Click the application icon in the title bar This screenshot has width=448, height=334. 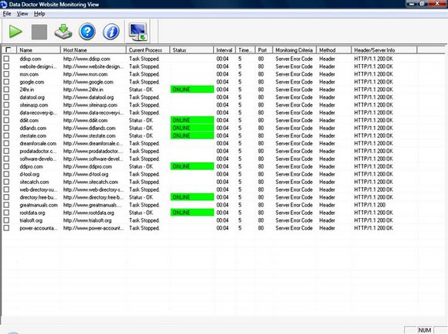click(3, 5)
